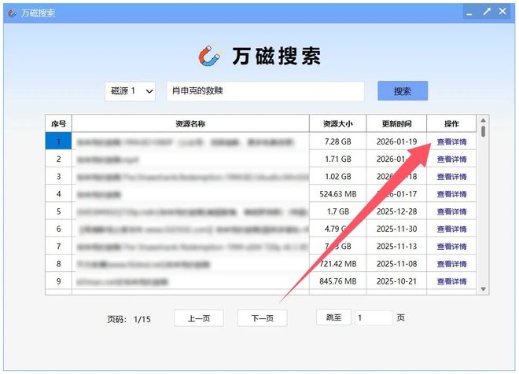Click the 资源名称 column header
The image size is (519, 374).
pyautogui.click(x=190, y=123)
